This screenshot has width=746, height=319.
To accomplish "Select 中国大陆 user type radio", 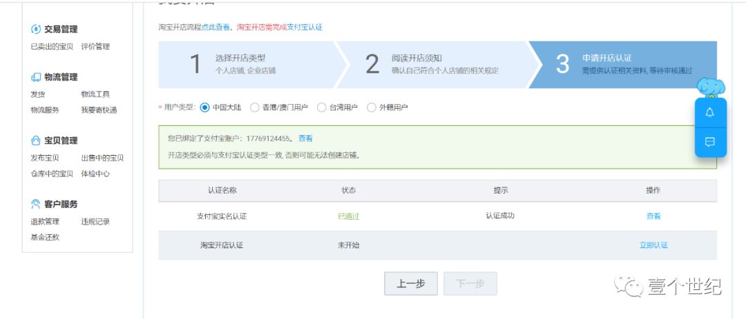I will point(204,107).
